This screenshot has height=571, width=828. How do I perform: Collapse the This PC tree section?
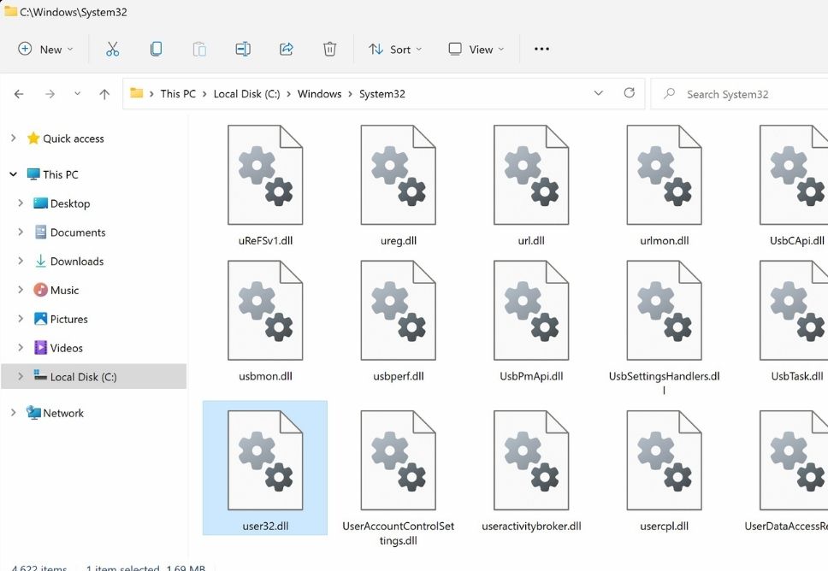[12, 174]
